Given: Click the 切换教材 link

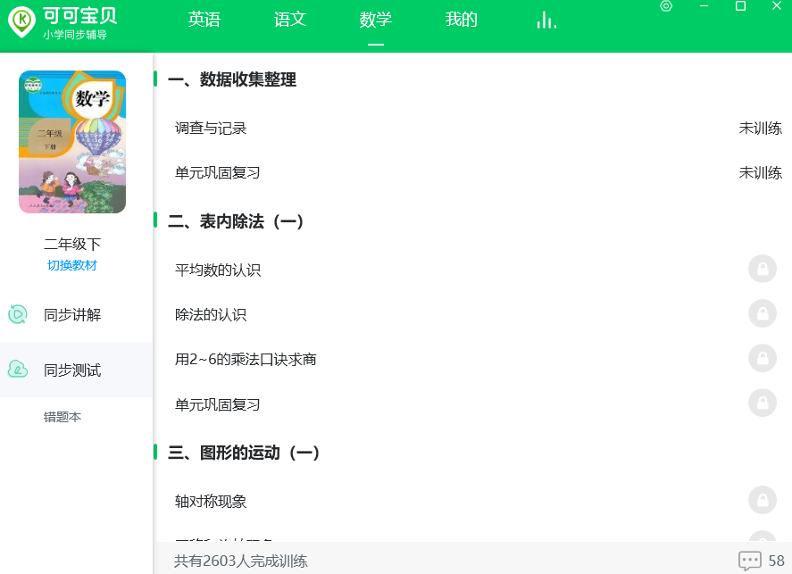Looking at the screenshot, I should [72, 265].
